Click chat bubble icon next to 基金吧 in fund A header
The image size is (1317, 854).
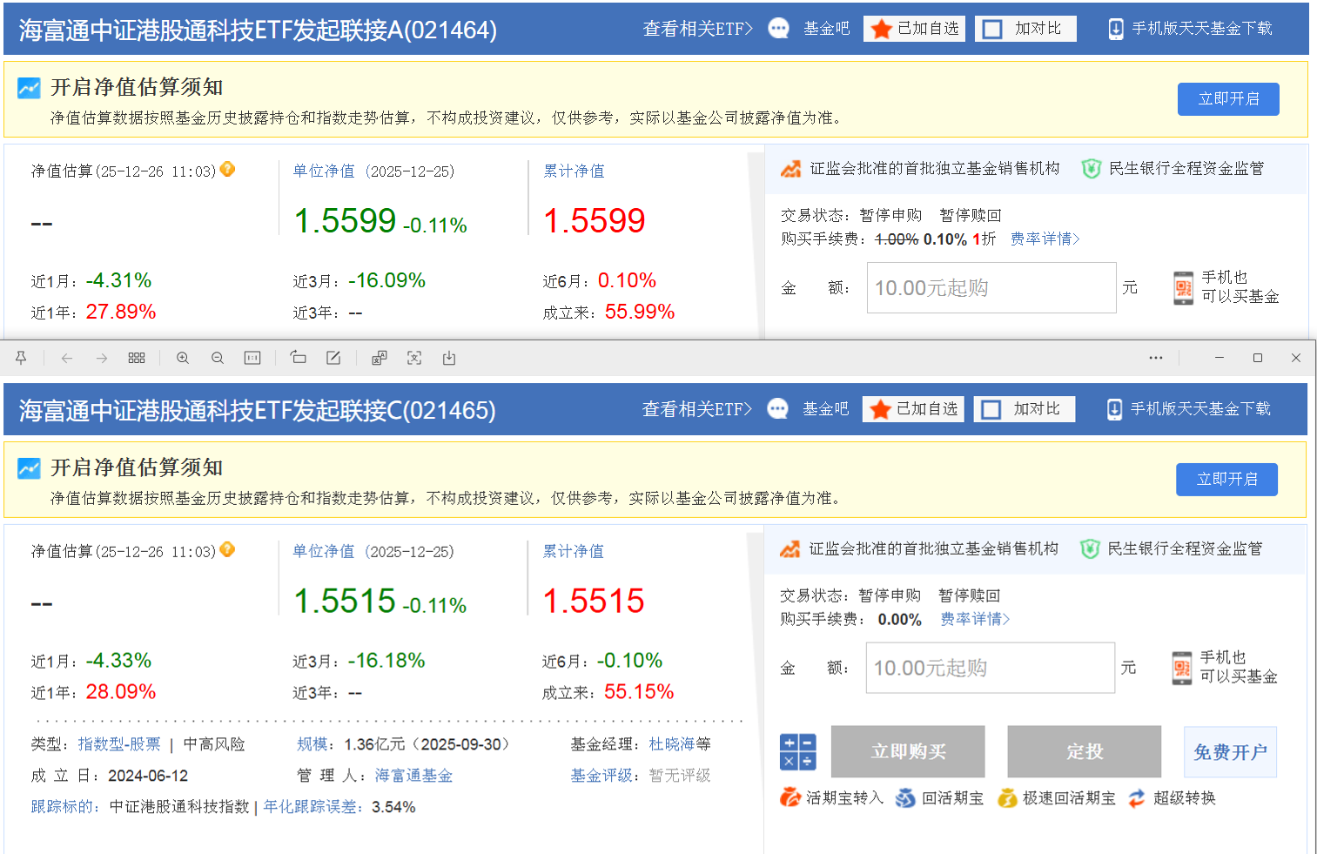pyautogui.click(x=779, y=29)
